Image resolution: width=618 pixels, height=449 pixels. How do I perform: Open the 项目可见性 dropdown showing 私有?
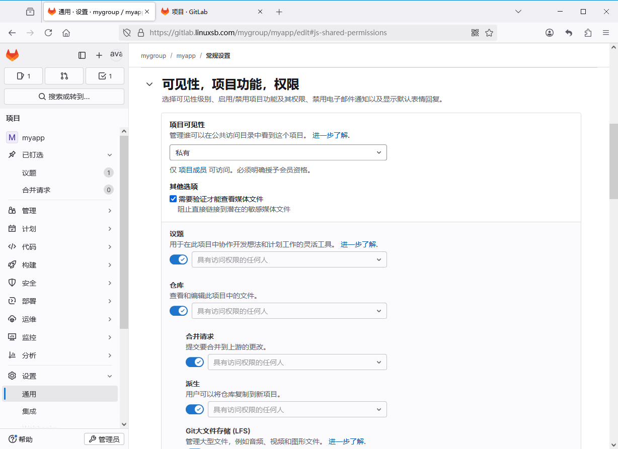278,152
